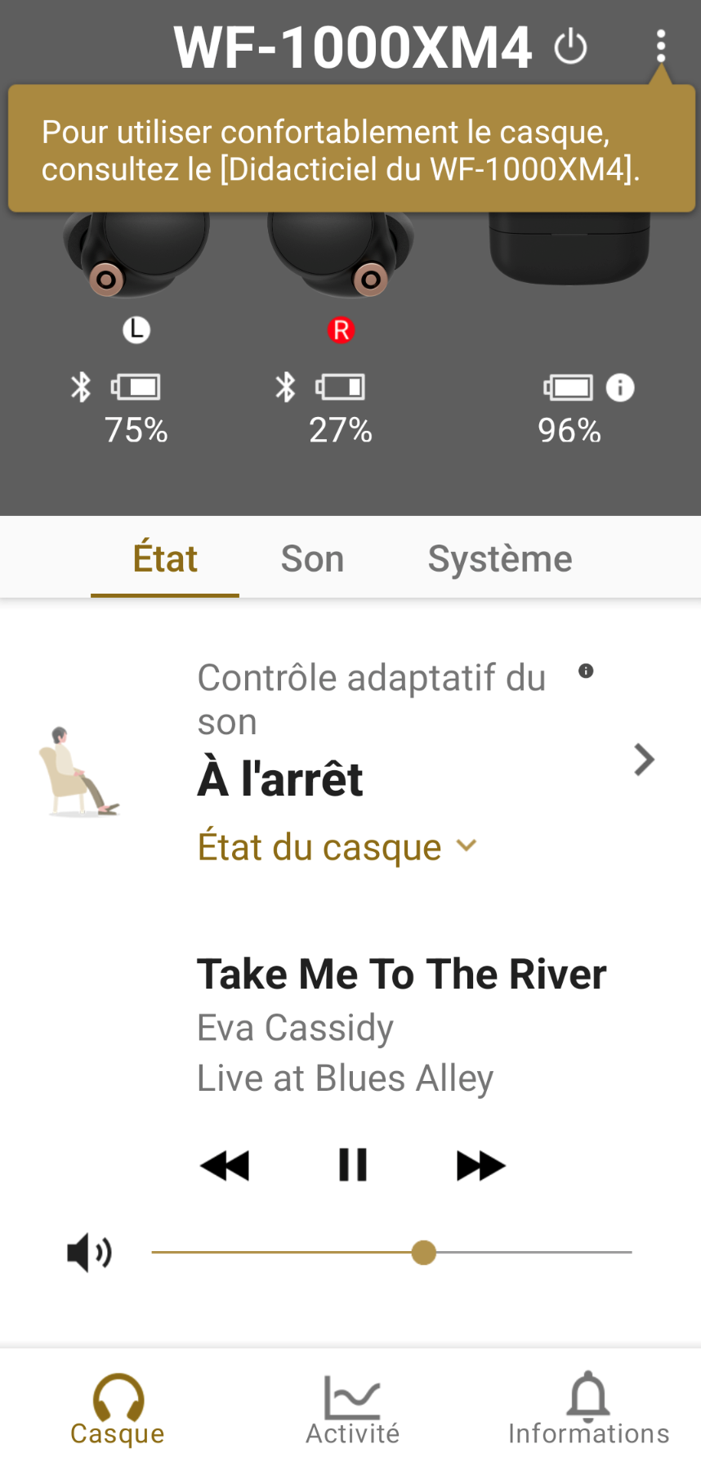
Task: Click the volume slider track
Action: 531,1253
